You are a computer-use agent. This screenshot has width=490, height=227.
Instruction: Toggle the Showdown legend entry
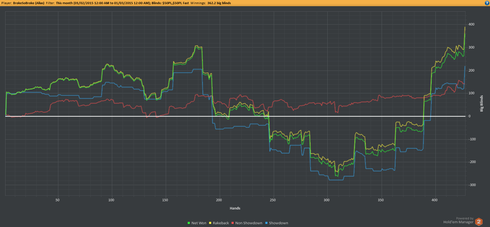[276, 223]
